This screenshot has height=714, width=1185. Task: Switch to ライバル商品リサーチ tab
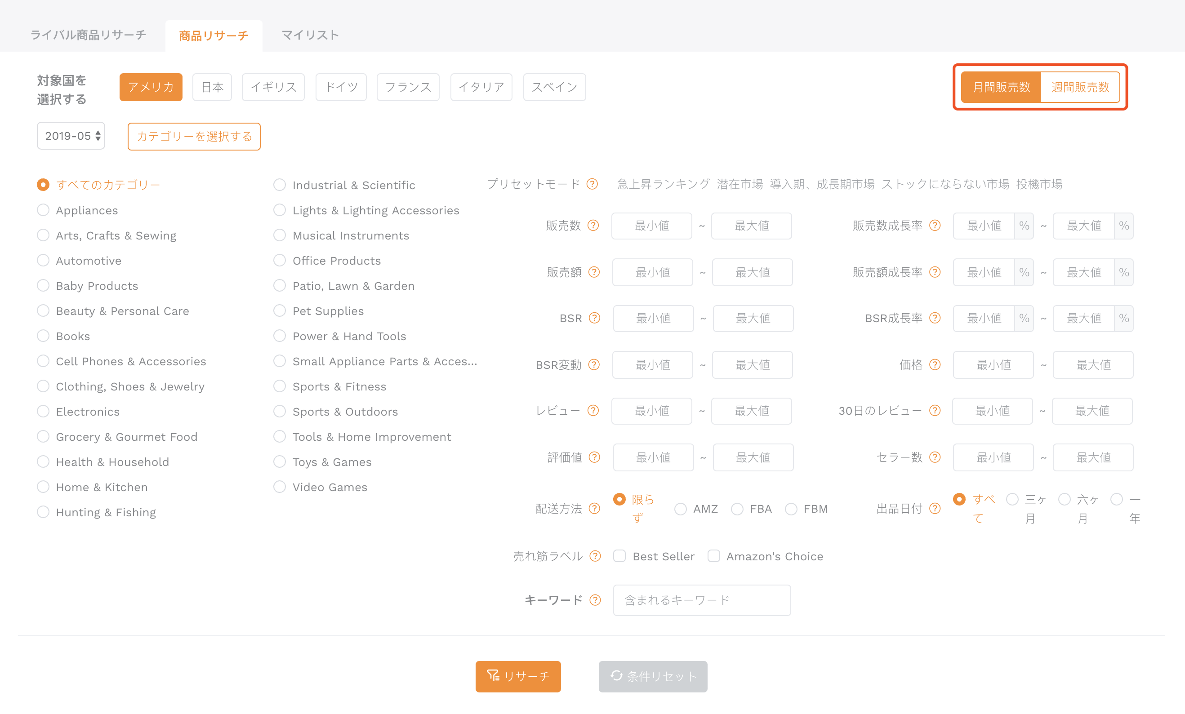(89, 35)
